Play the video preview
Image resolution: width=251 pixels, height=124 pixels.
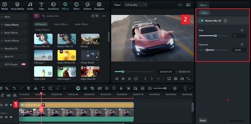click(x=130, y=79)
